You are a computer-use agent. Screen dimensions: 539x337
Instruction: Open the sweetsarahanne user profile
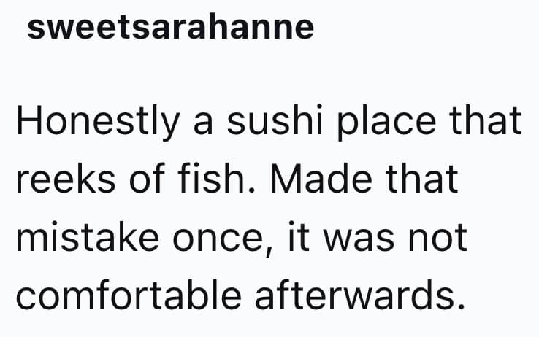point(169,28)
